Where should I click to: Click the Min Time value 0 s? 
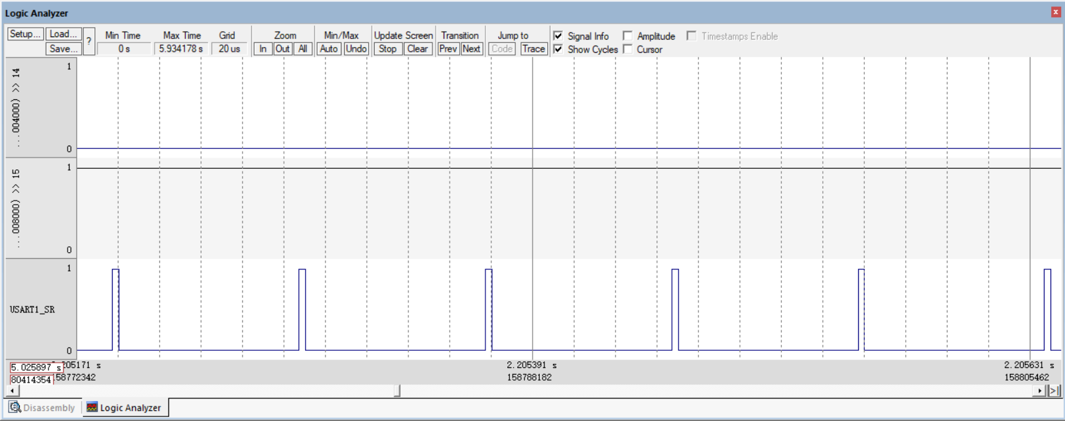(124, 48)
